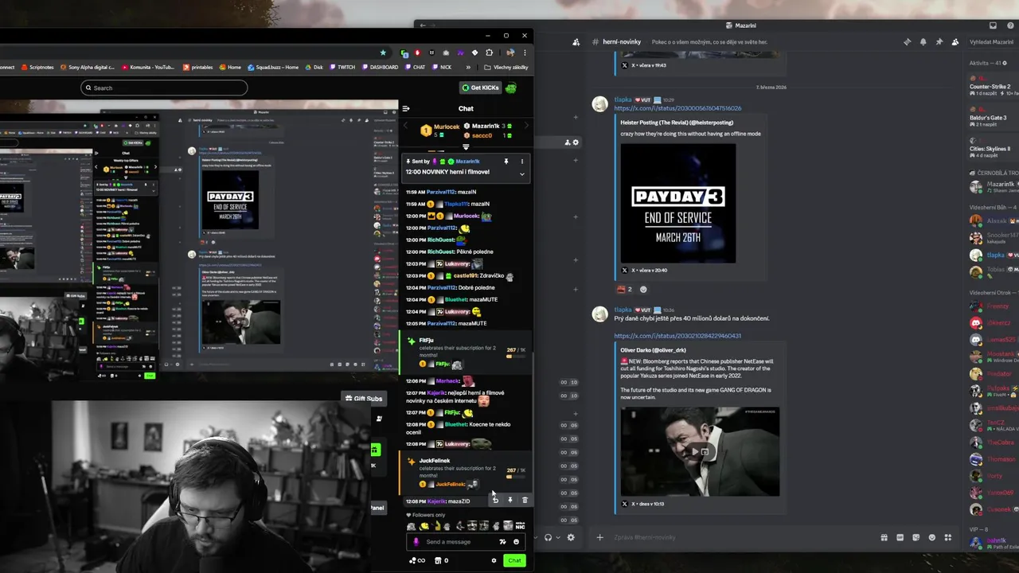Open pinned message three-dot options menu
The width and height of the screenshot is (1019, 573).
point(521,162)
